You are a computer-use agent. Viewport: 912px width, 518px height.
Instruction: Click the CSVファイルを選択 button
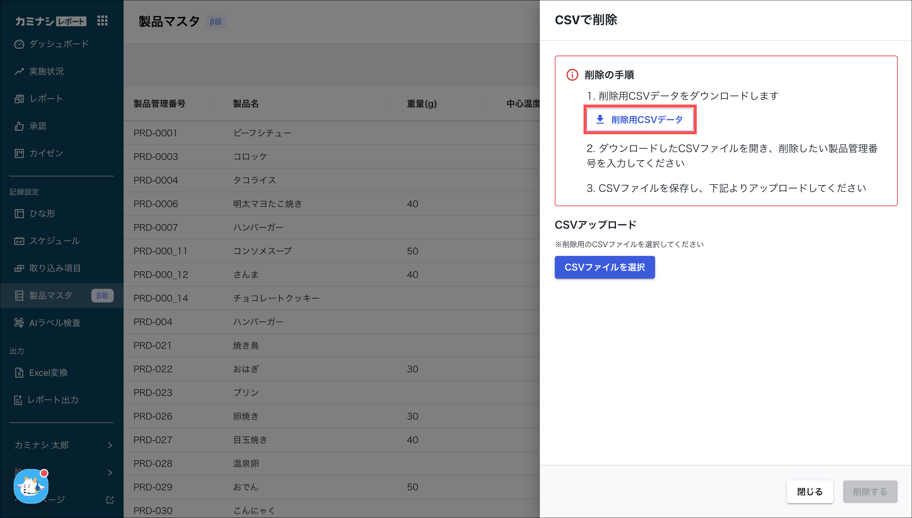(x=604, y=267)
